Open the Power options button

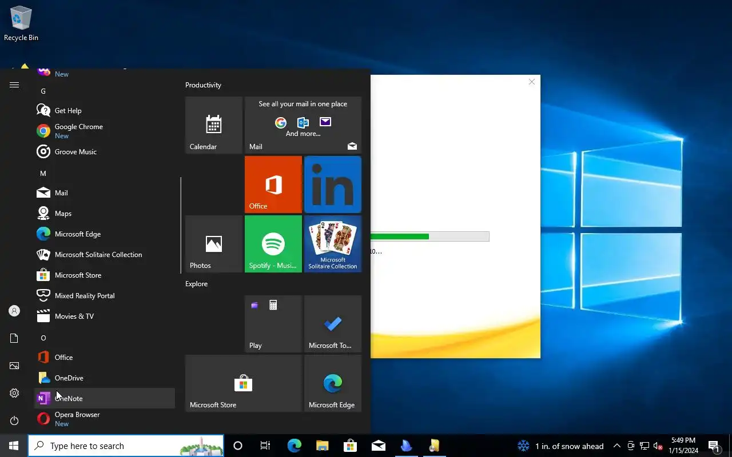pos(14,420)
